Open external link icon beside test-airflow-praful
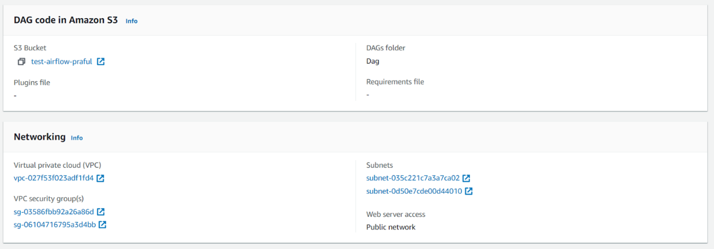Screen dimensions: 714x249 (101, 62)
